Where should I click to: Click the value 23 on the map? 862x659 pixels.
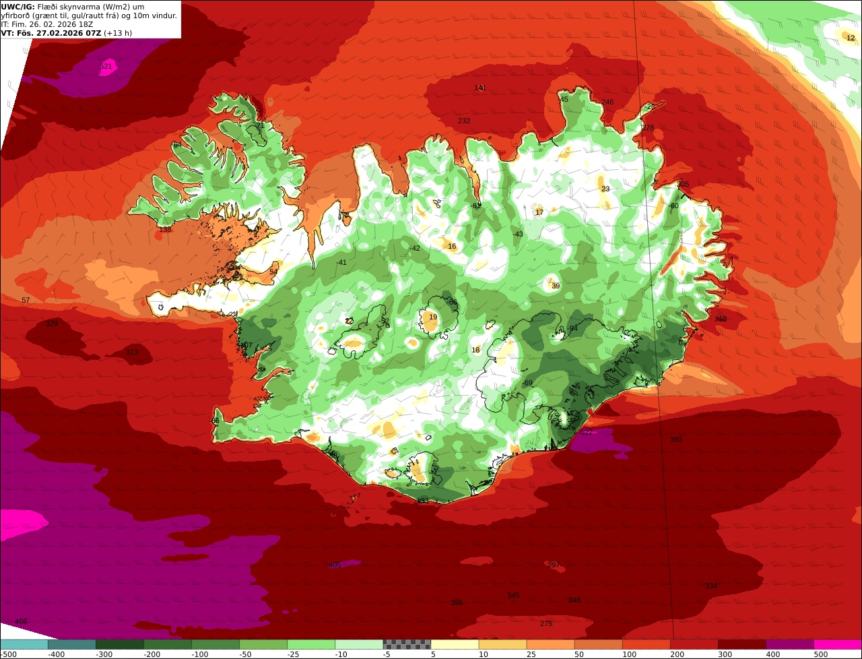(x=605, y=189)
